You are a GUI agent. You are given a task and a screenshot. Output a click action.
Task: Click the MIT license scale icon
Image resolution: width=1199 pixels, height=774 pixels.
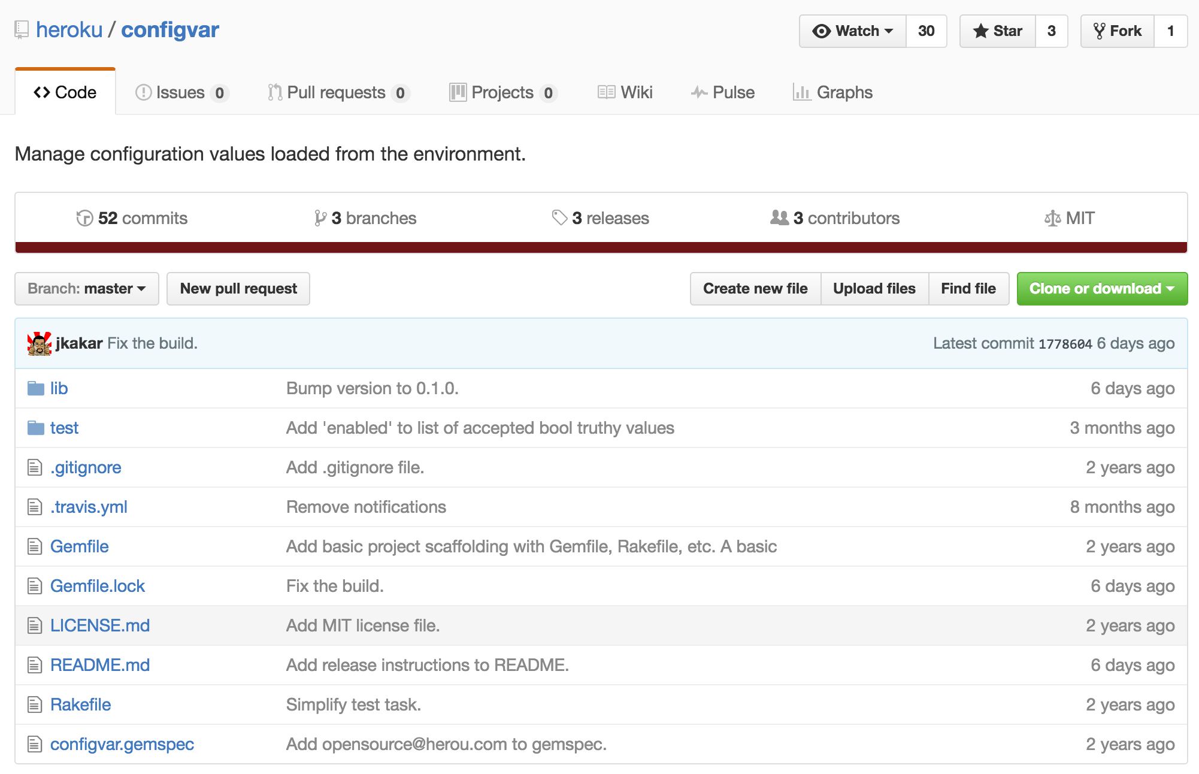click(1052, 218)
